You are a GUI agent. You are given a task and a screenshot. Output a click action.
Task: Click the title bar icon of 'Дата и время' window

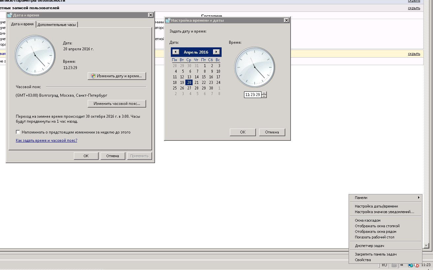pos(10,15)
